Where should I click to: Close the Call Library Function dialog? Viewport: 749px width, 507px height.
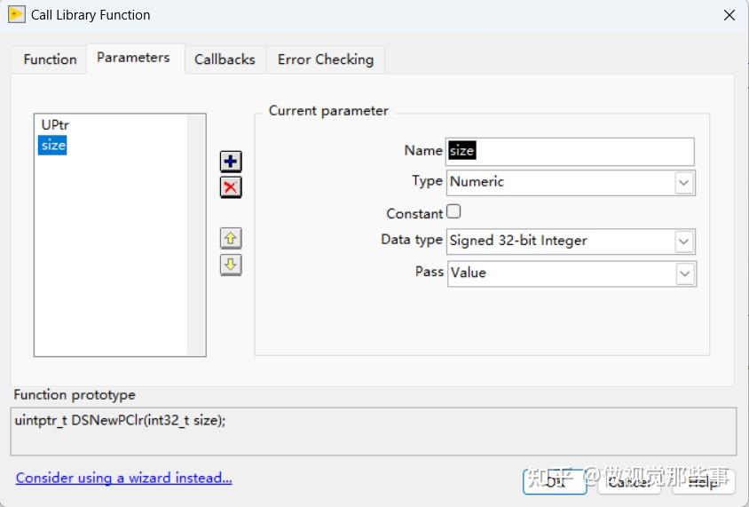click(729, 15)
